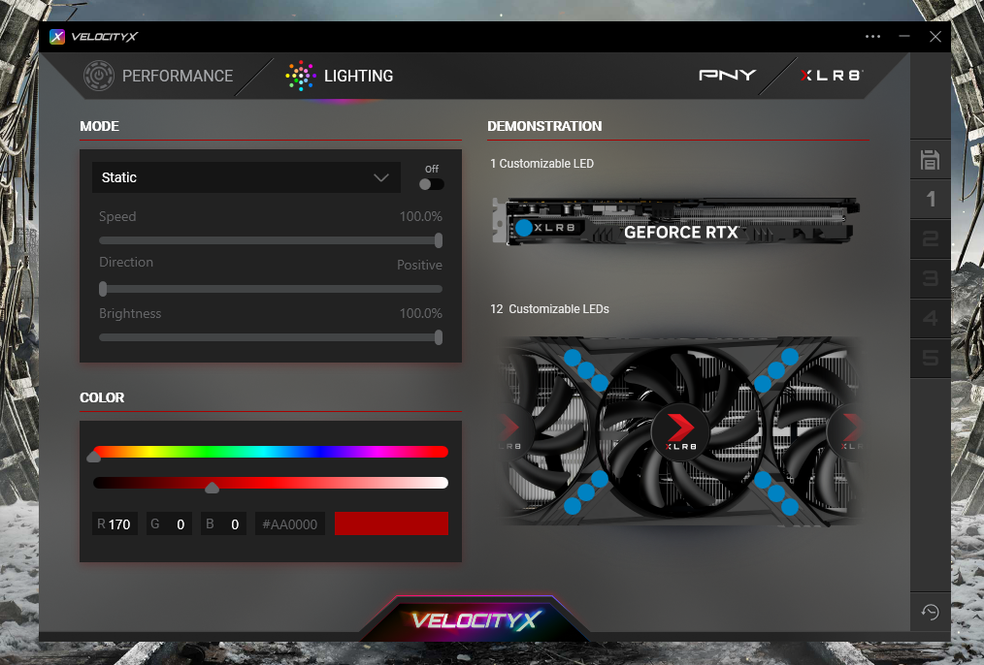The image size is (984, 665).
Task: Click the COLOR section heading
Action: [x=102, y=397]
